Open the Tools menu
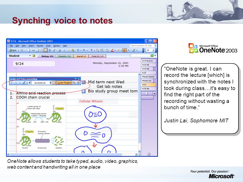 48,46
